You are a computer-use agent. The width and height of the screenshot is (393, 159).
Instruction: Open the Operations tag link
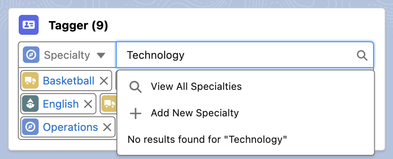(x=71, y=127)
